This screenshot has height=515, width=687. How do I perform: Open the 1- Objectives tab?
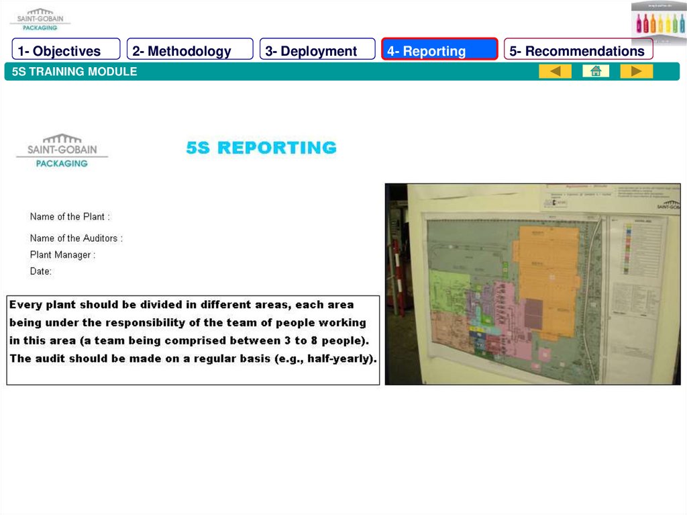coord(66,50)
